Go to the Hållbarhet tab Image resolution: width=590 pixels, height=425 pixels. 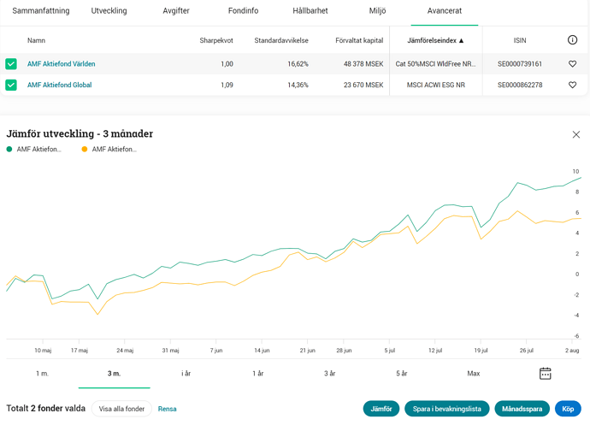pos(310,11)
